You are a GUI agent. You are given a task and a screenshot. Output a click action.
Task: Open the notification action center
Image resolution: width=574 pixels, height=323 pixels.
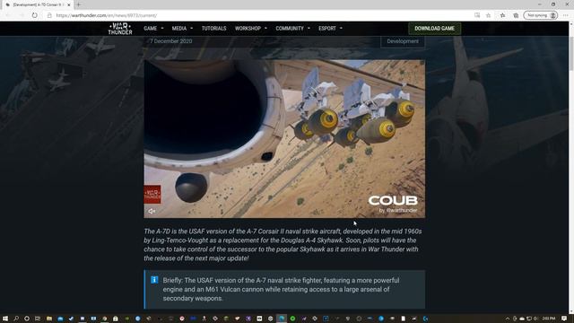coord(564,319)
